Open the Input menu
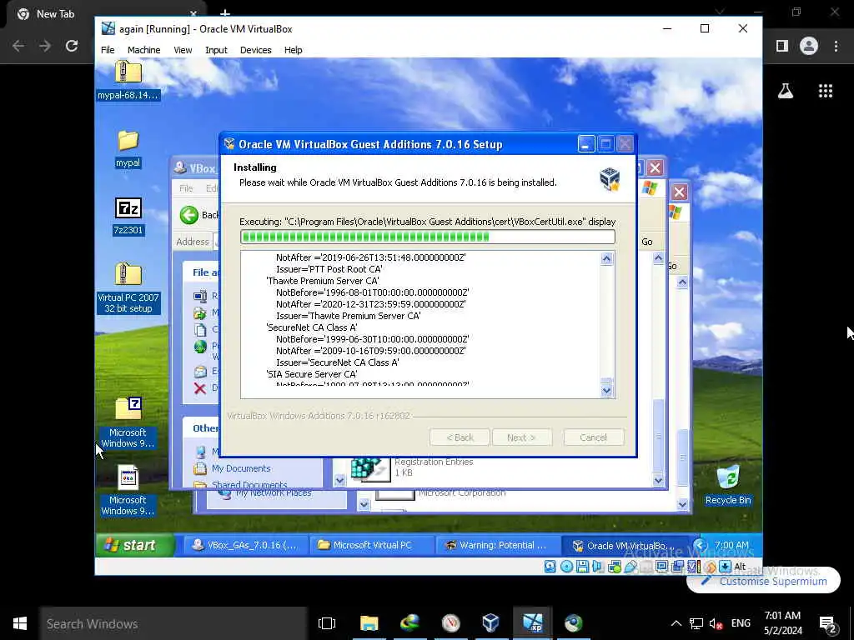 click(x=216, y=50)
